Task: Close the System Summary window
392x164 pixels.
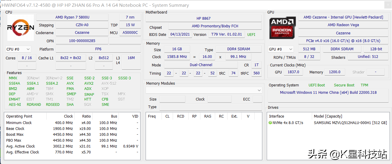Action: coord(387,5)
